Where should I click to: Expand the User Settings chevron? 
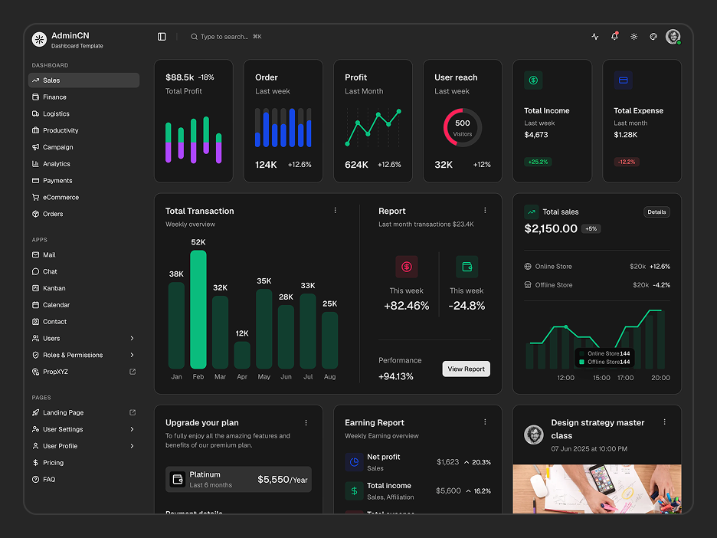click(x=133, y=429)
